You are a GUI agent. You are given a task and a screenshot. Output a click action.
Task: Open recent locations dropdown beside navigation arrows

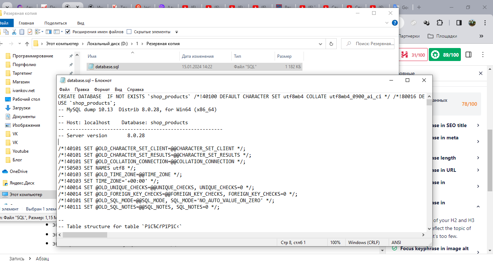(x=19, y=44)
